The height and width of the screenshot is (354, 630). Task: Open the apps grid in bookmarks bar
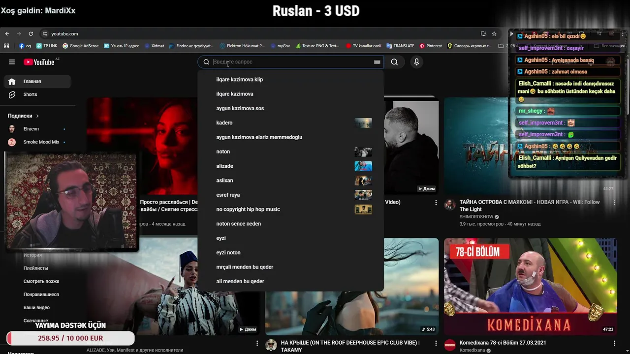[x=6, y=46]
